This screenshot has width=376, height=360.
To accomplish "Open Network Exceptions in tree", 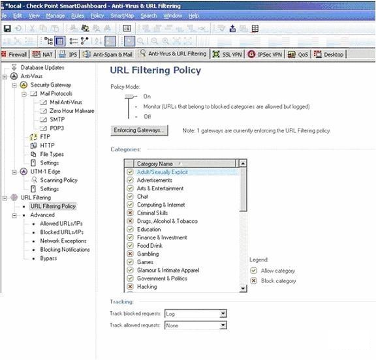I will (63, 241).
